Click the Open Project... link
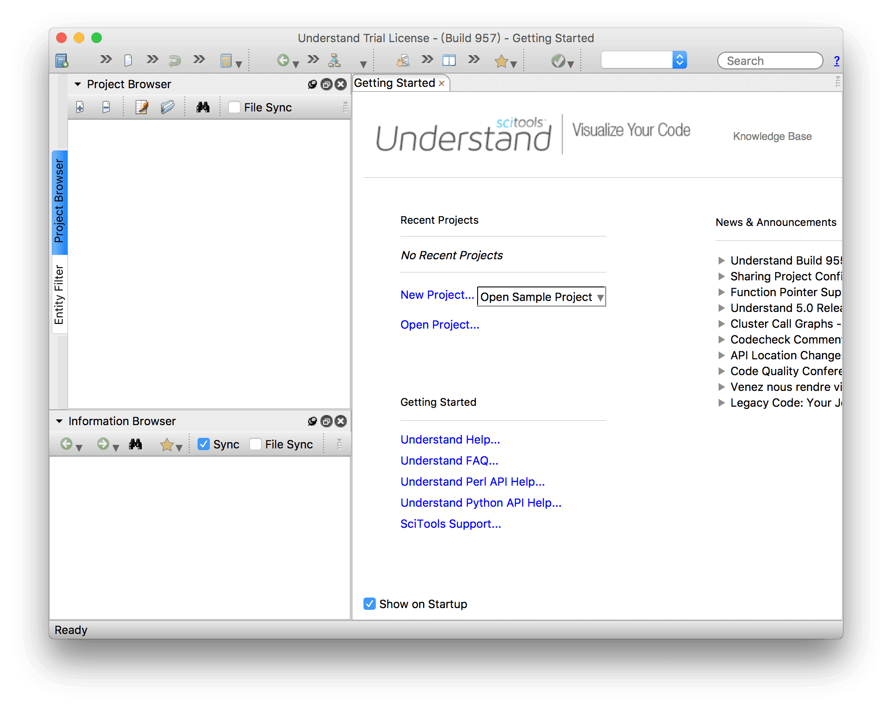The width and height of the screenshot is (892, 709). pyautogui.click(x=440, y=325)
